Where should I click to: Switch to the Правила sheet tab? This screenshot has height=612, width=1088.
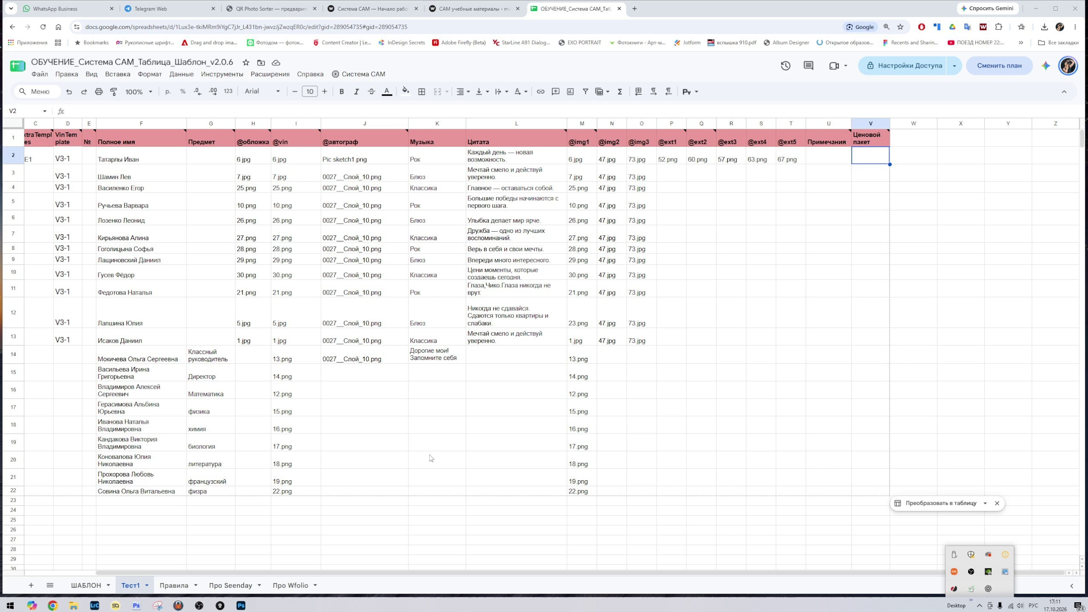174,585
